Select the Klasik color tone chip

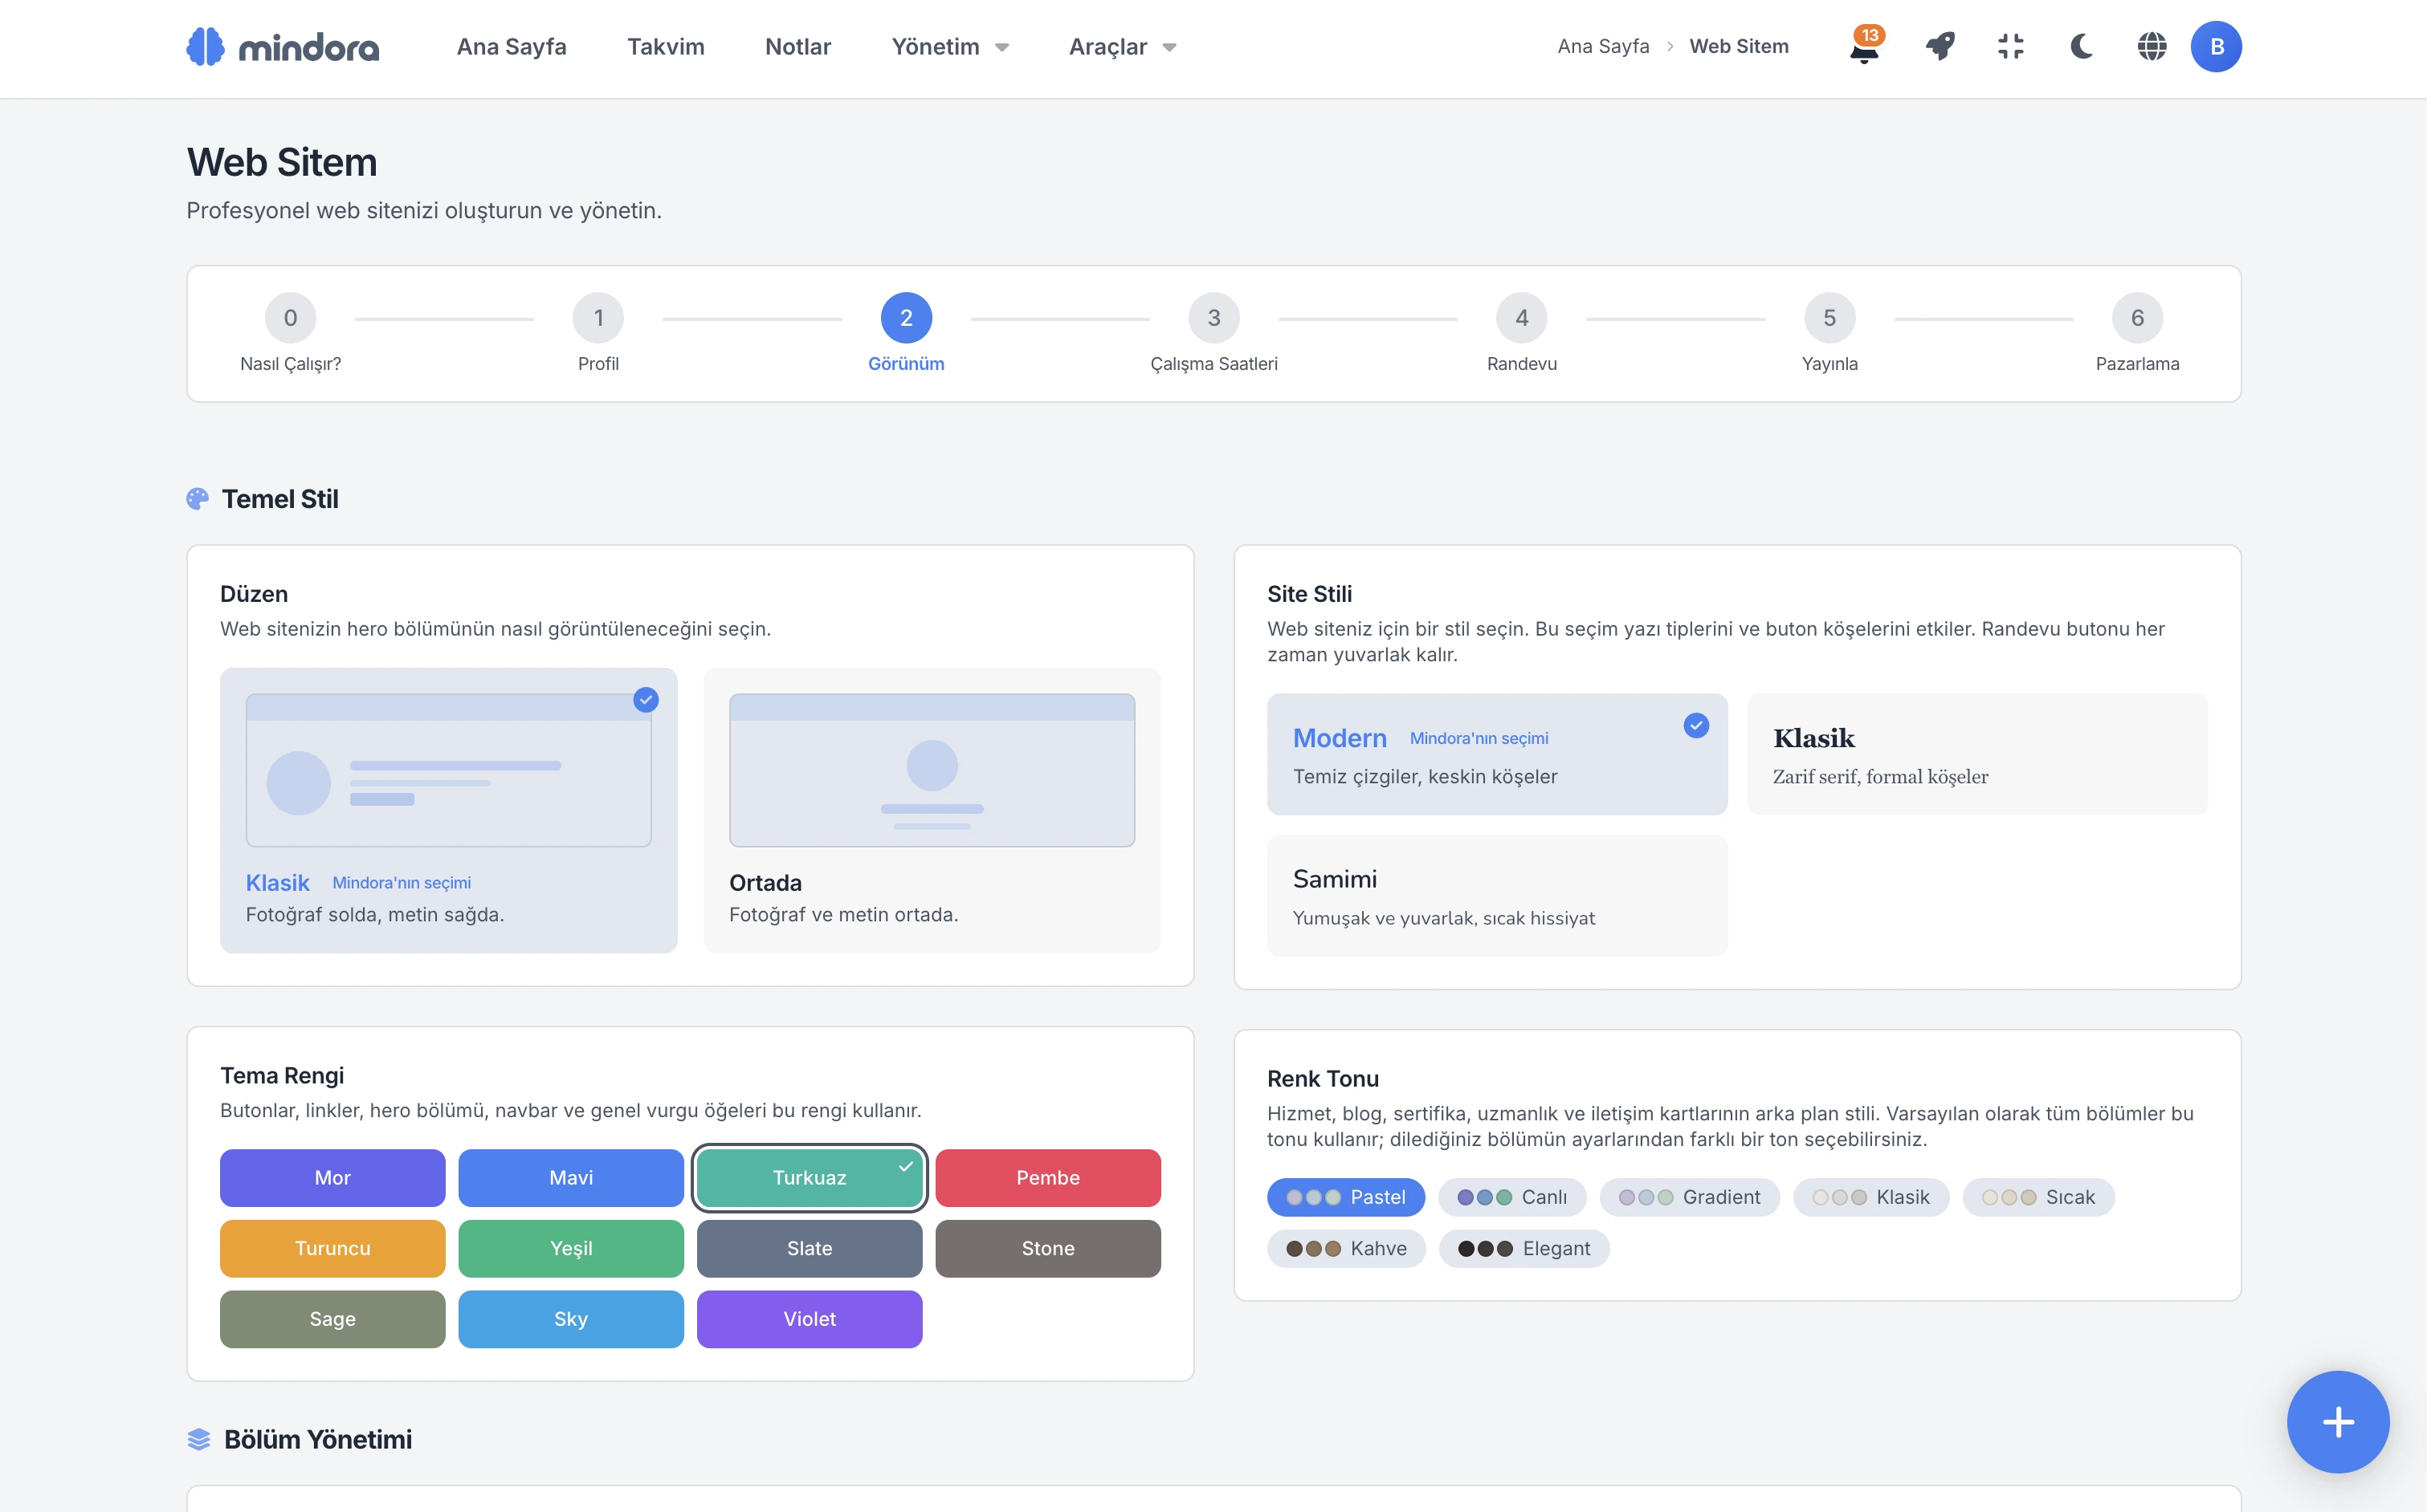click(1870, 1197)
